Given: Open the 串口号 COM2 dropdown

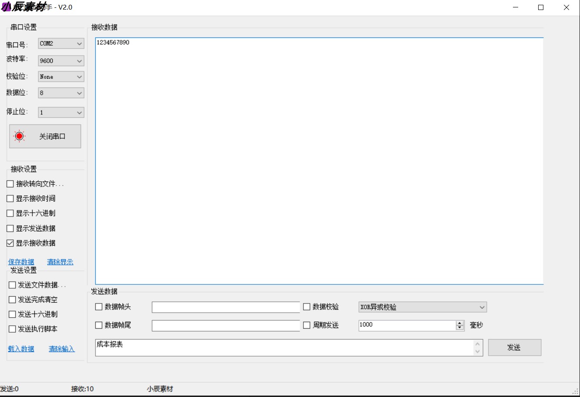Looking at the screenshot, I should (61, 43).
